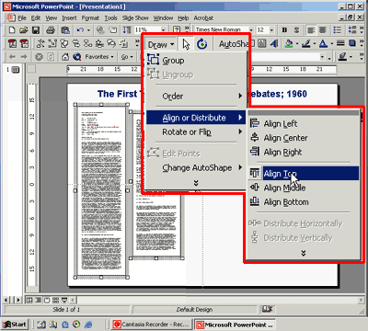Image resolution: width=368 pixels, height=331 pixels.
Task: Click the Fill Color paint bucket icon
Action: click(289, 43)
